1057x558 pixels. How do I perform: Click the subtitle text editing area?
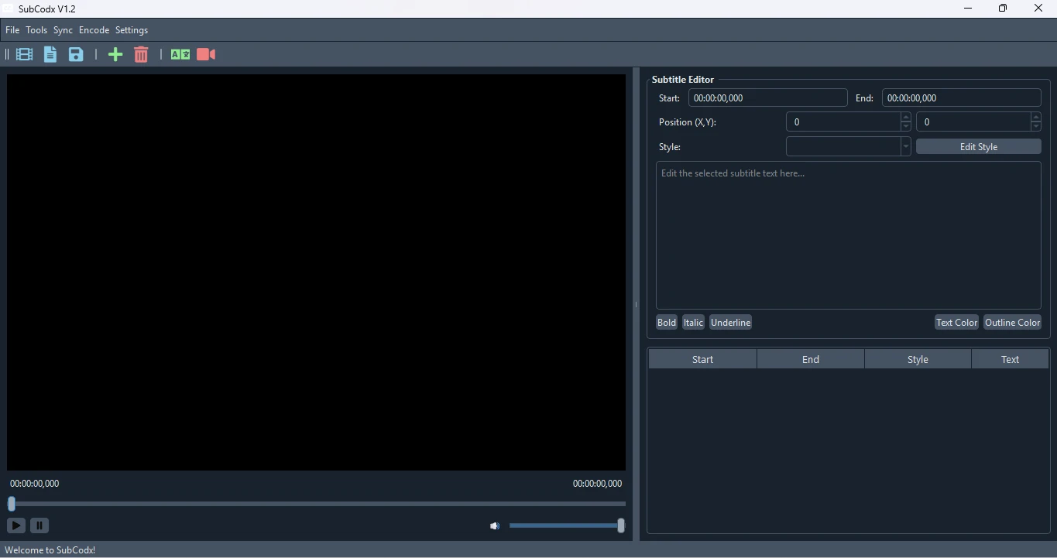coord(849,235)
